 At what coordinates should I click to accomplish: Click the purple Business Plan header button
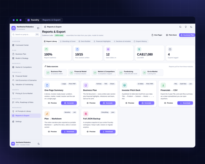(187, 35)
